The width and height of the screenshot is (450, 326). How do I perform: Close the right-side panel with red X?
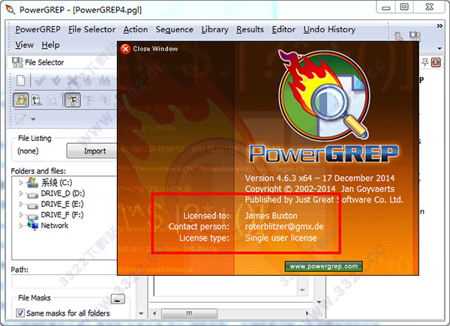tap(436, 62)
